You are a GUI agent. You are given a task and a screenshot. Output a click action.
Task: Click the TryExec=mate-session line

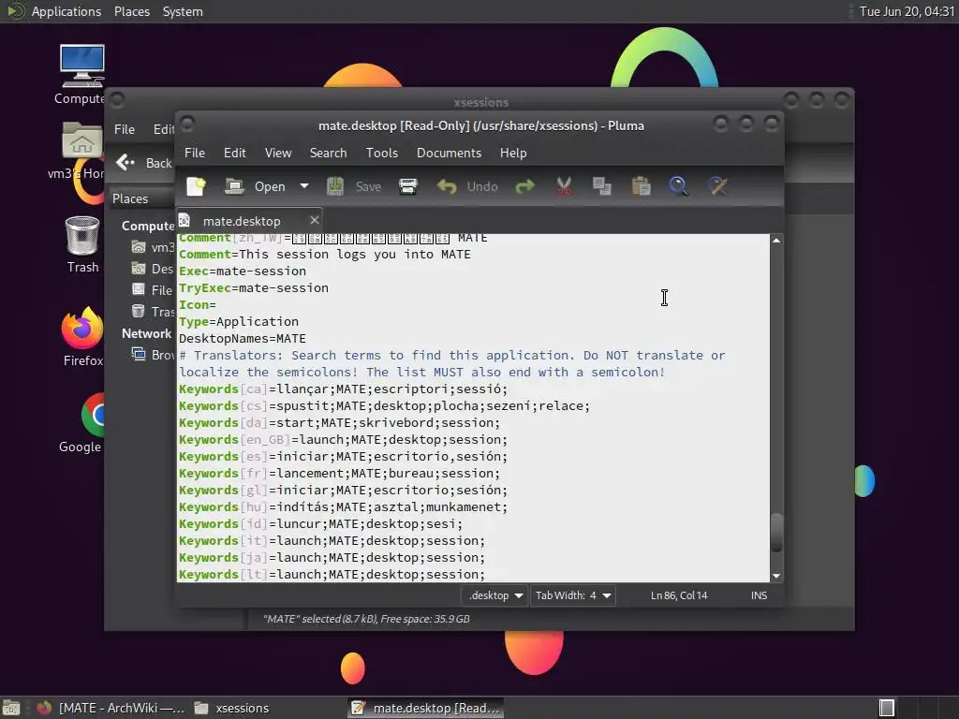click(x=253, y=288)
